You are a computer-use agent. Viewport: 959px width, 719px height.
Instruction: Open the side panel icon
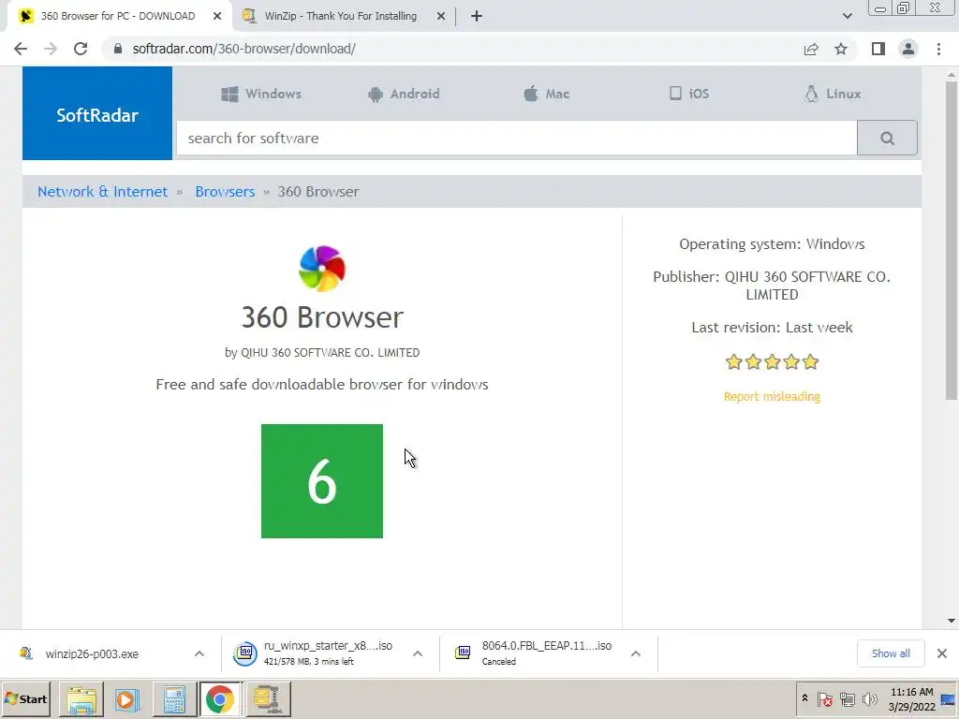click(878, 49)
